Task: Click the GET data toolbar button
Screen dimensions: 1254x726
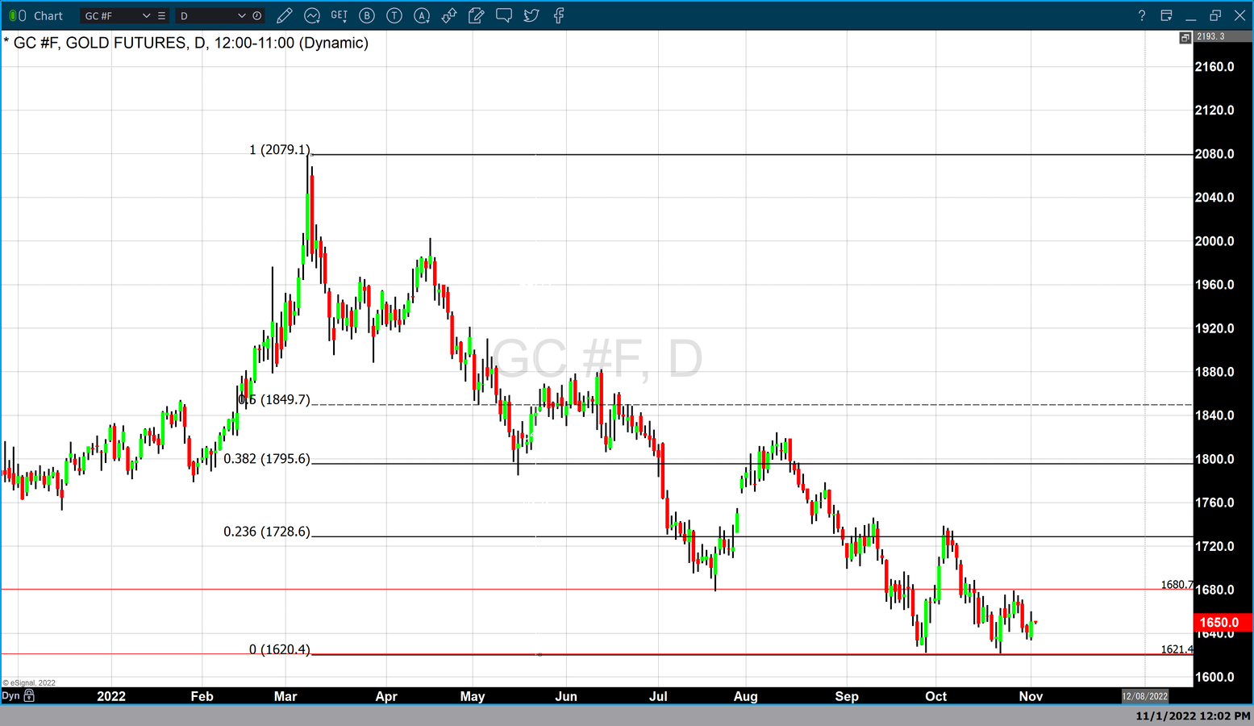Action: click(x=340, y=15)
